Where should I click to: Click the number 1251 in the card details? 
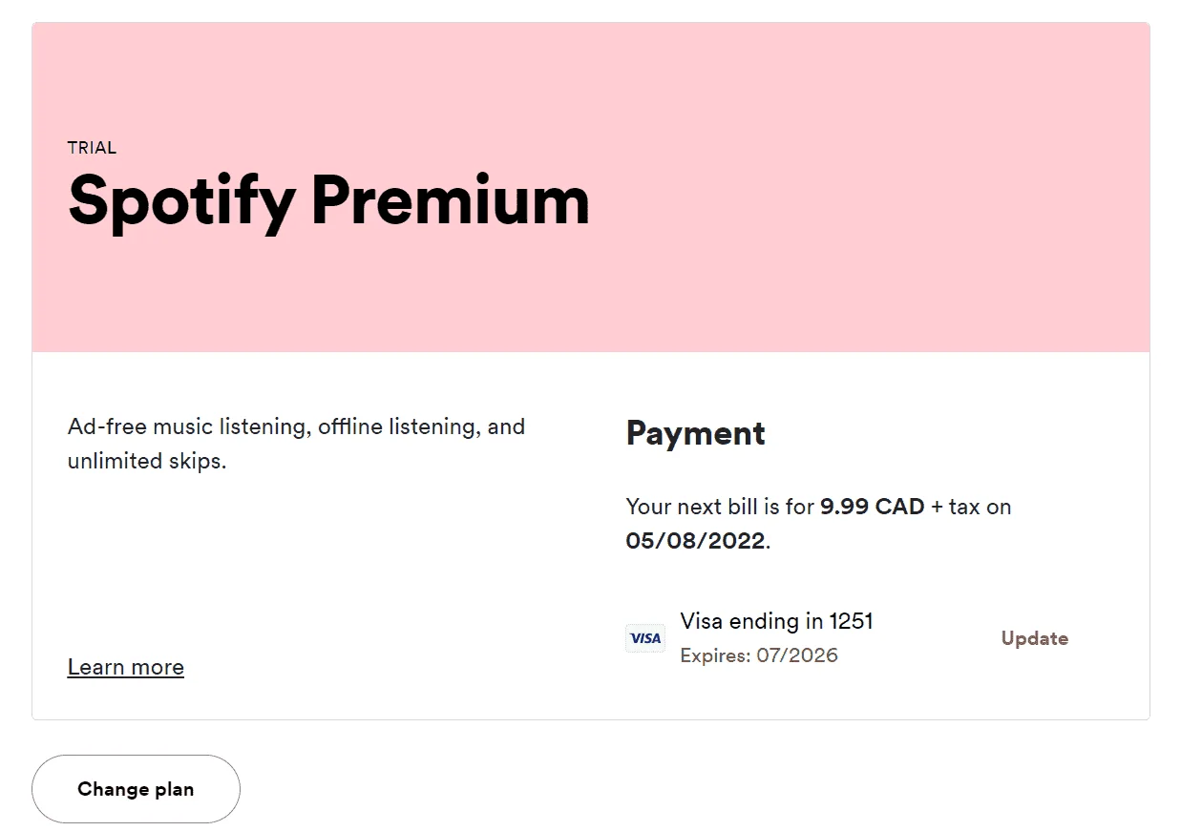851,621
